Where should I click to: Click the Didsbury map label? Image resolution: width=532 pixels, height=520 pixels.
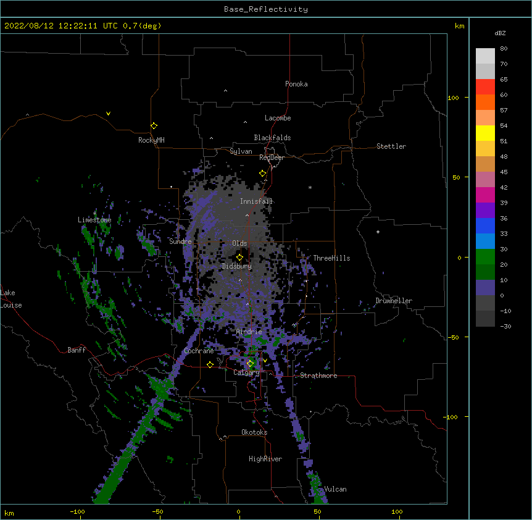tap(237, 266)
